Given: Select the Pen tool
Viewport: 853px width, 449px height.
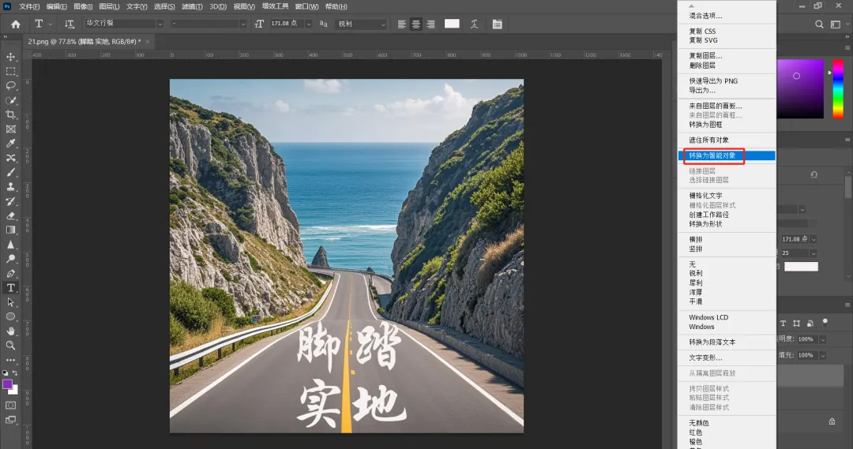Looking at the screenshot, I should coord(10,273).
